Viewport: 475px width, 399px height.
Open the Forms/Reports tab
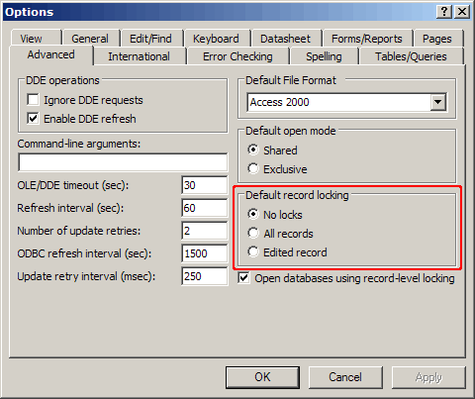[367, 39]
